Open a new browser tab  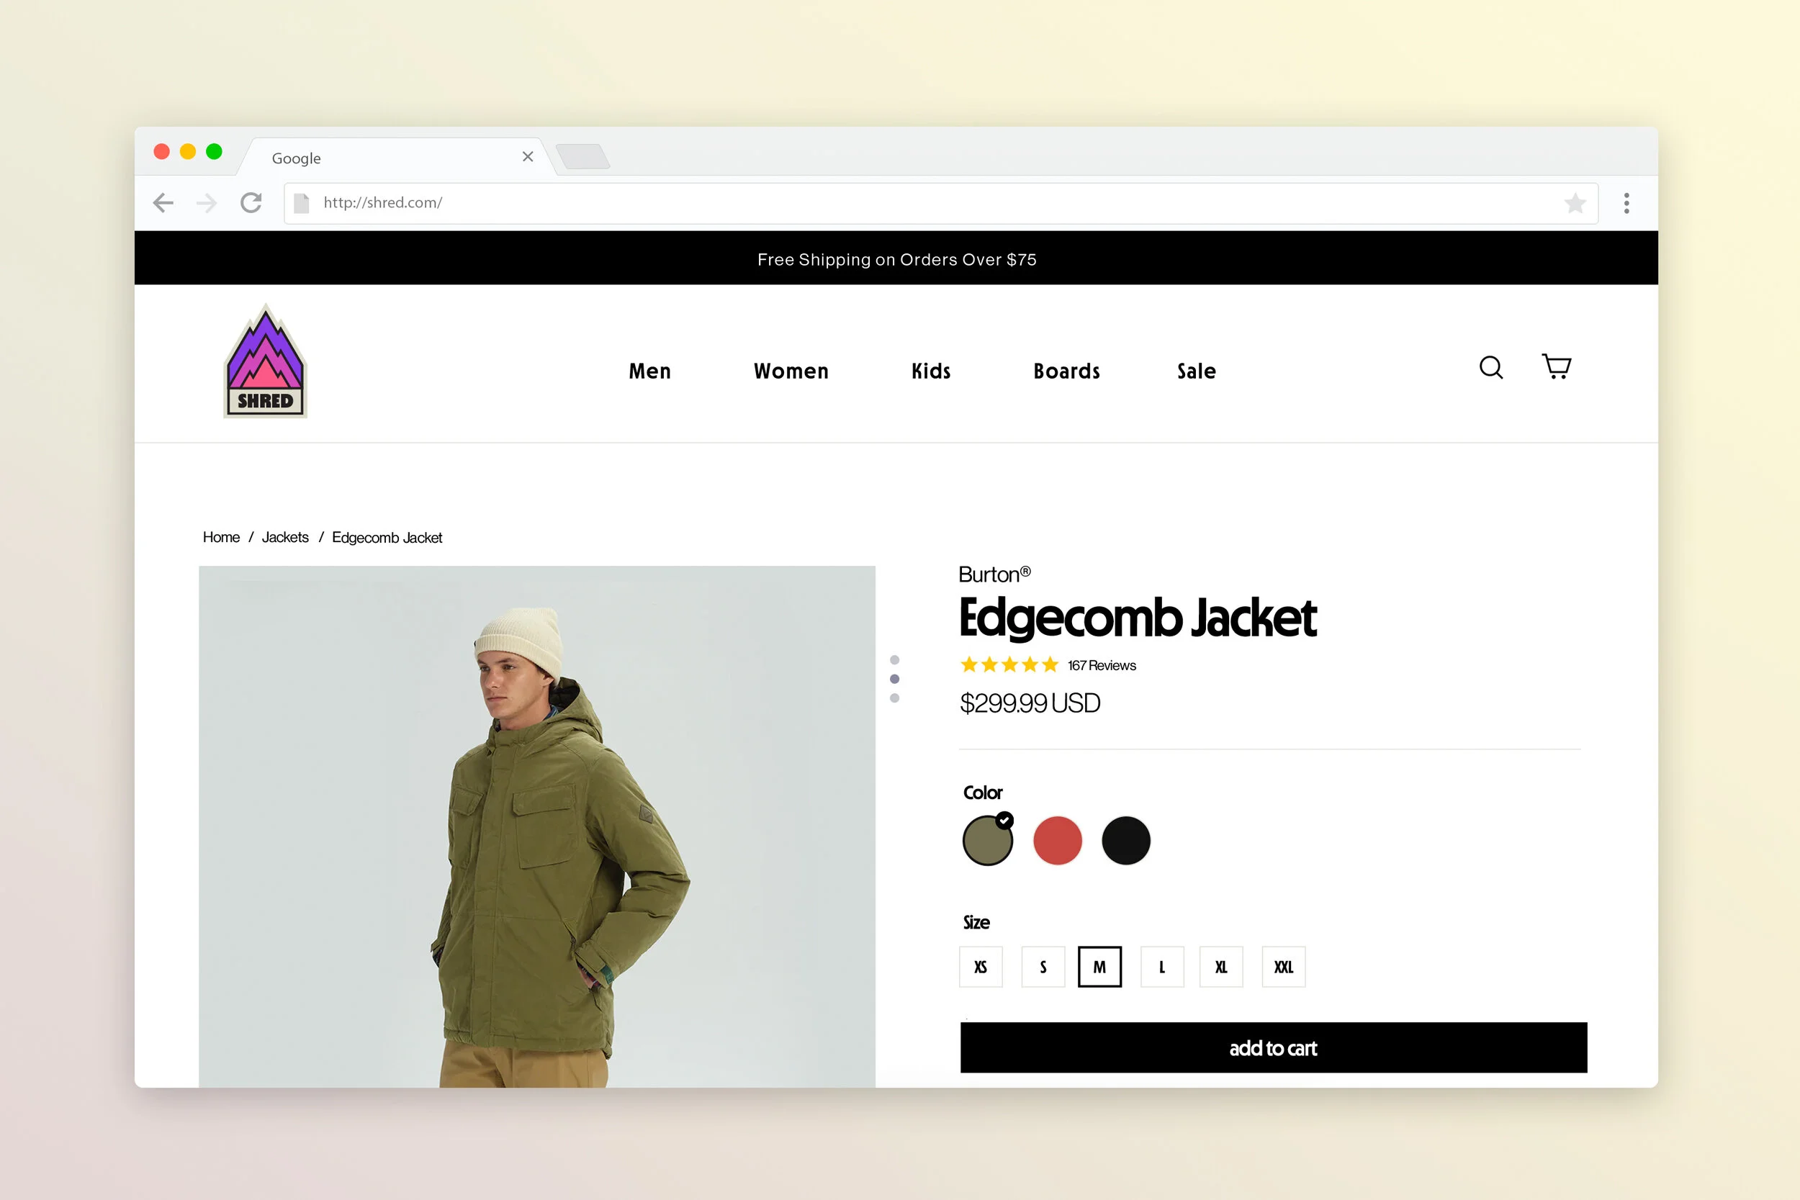(583, 156)
